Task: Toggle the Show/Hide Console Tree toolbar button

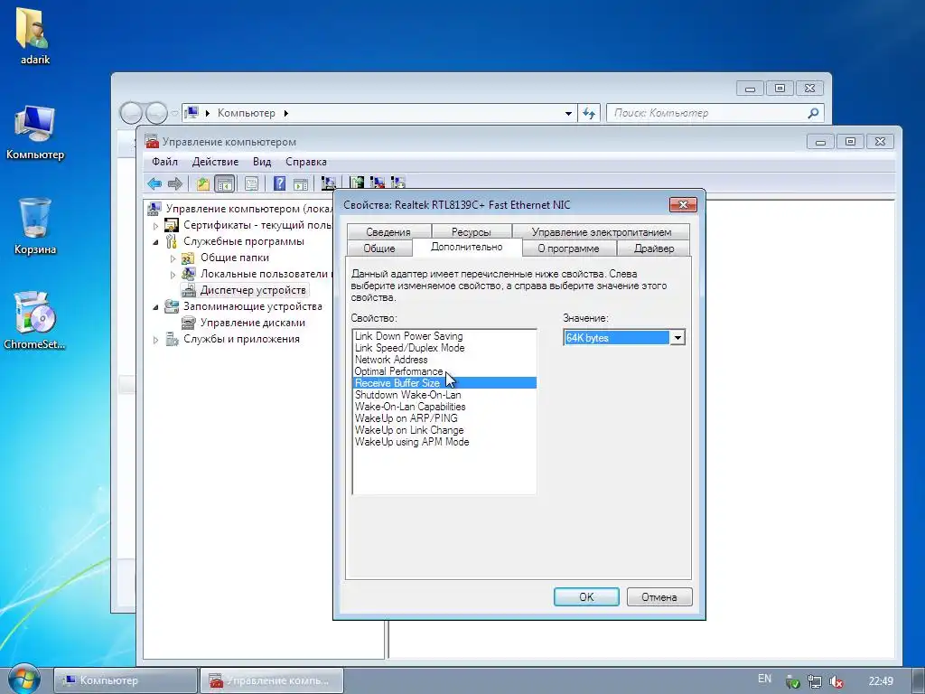Action: (225, 183)
